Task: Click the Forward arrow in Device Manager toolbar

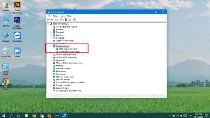Action: (x=52, y=20)
